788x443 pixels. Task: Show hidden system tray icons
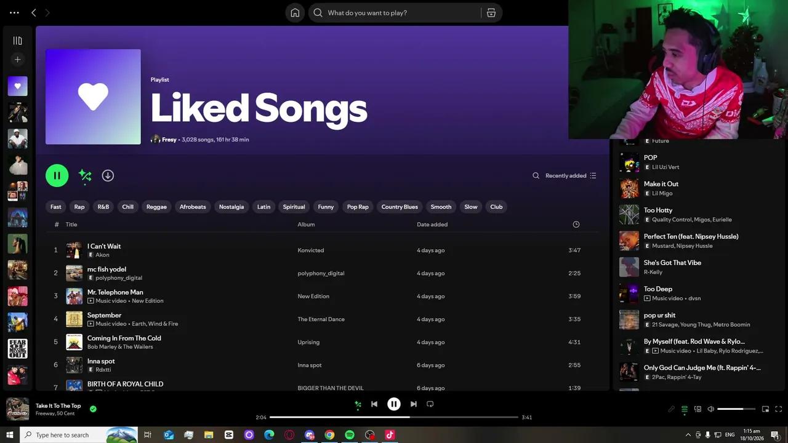pos(688,435)
